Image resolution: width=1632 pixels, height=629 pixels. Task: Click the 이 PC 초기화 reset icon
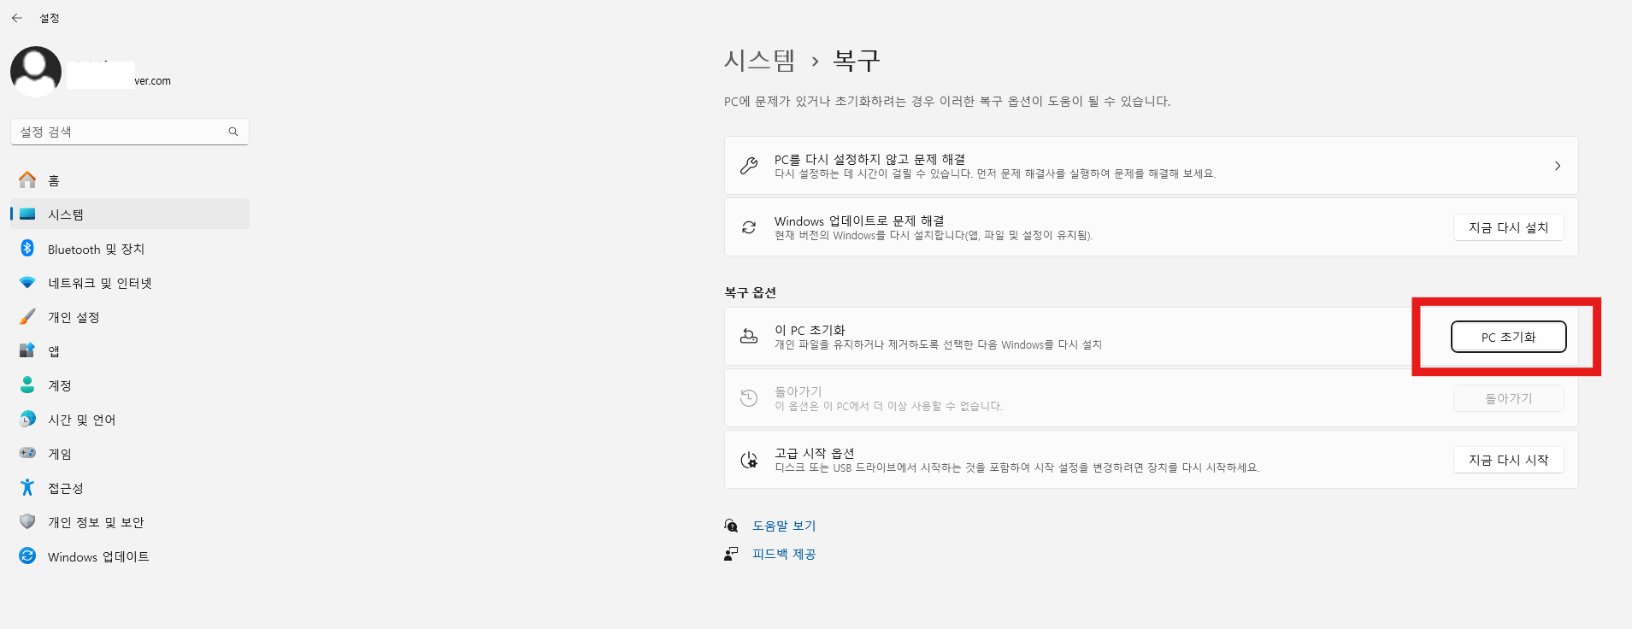click(749, 337)
